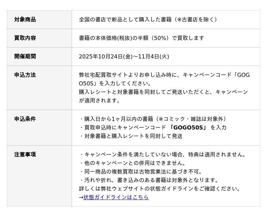This screenshot has width=273, height=217.
Task: Click the text about 全国の書店で新品として購入した書籍
Action: point(148,19)
